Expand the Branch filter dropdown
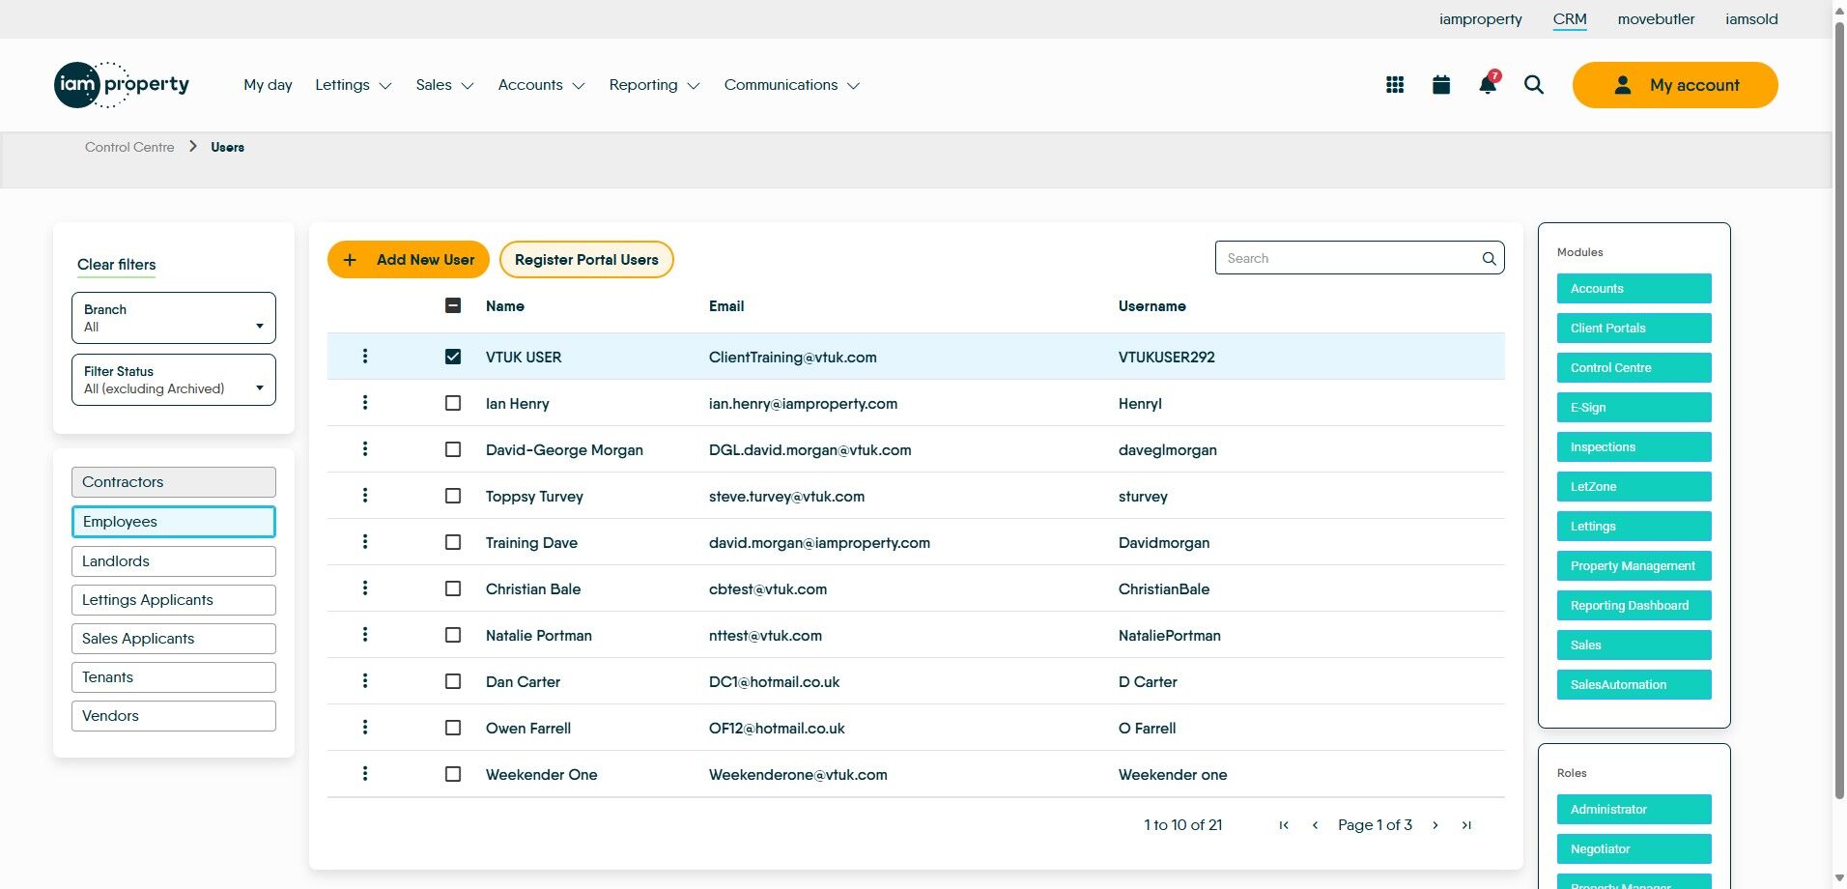The height and width of the screenshot is (889, 1847). (x=174, y=318)
